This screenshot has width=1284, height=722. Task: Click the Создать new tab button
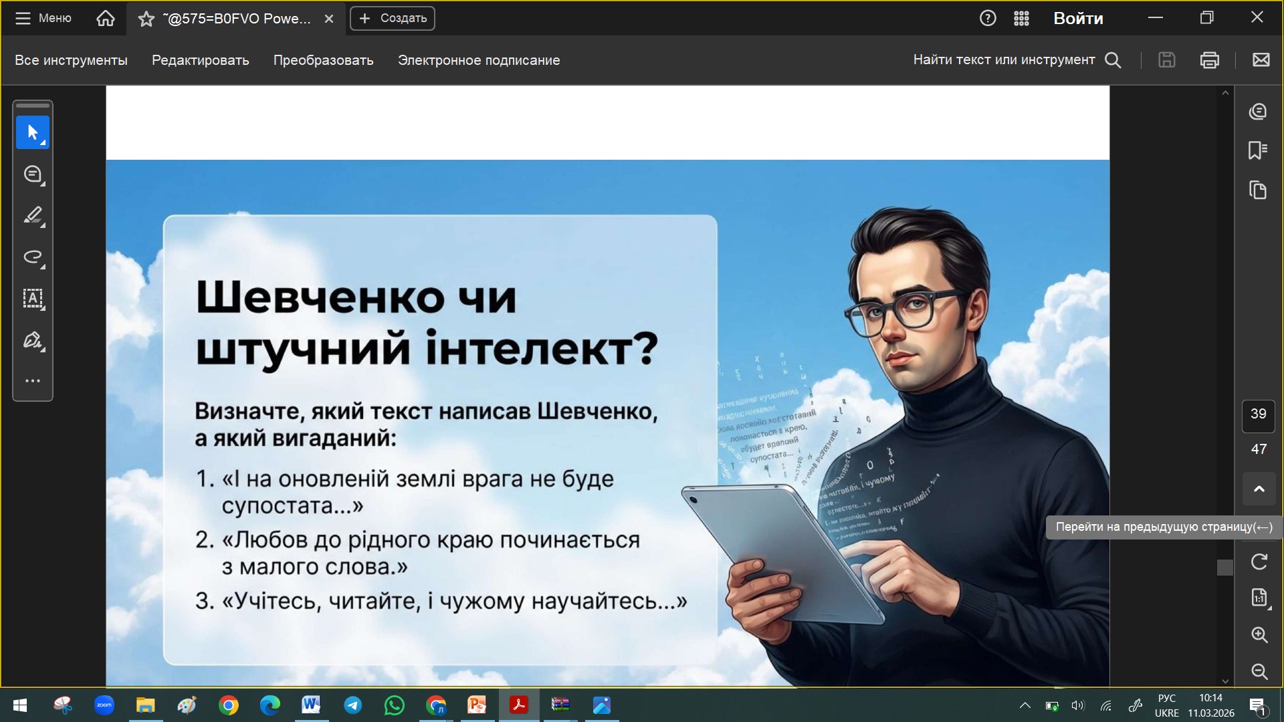click(x=393, y=18)
